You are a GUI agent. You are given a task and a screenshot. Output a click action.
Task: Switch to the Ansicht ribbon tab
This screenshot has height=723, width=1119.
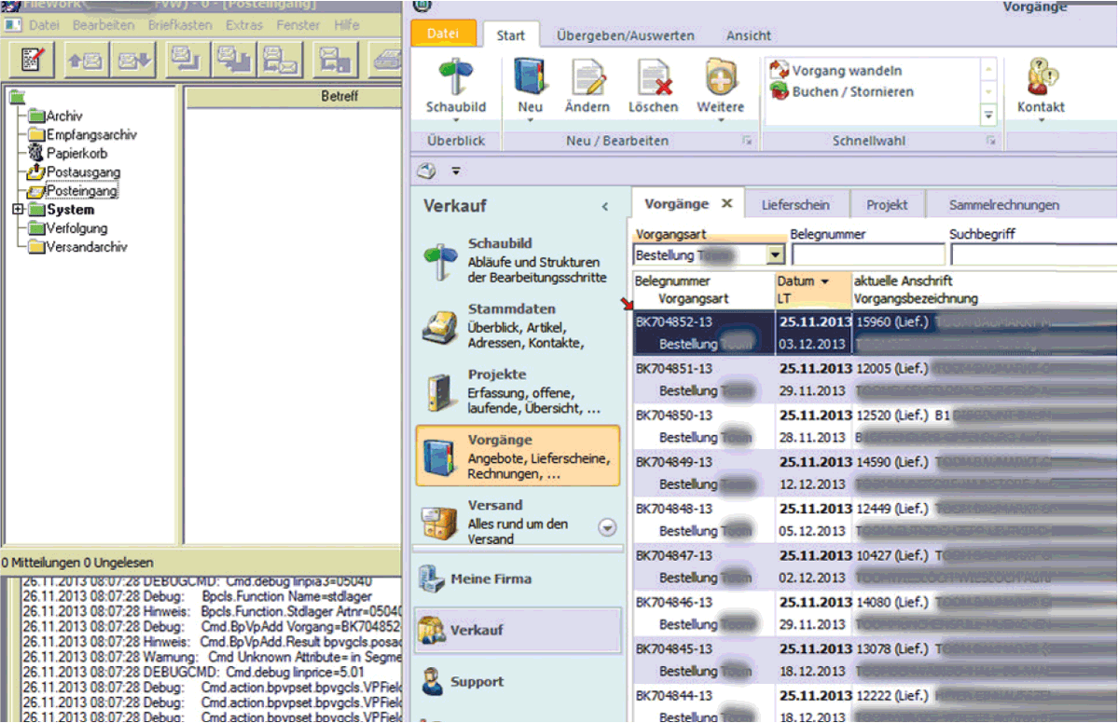[x=749, y=35]
